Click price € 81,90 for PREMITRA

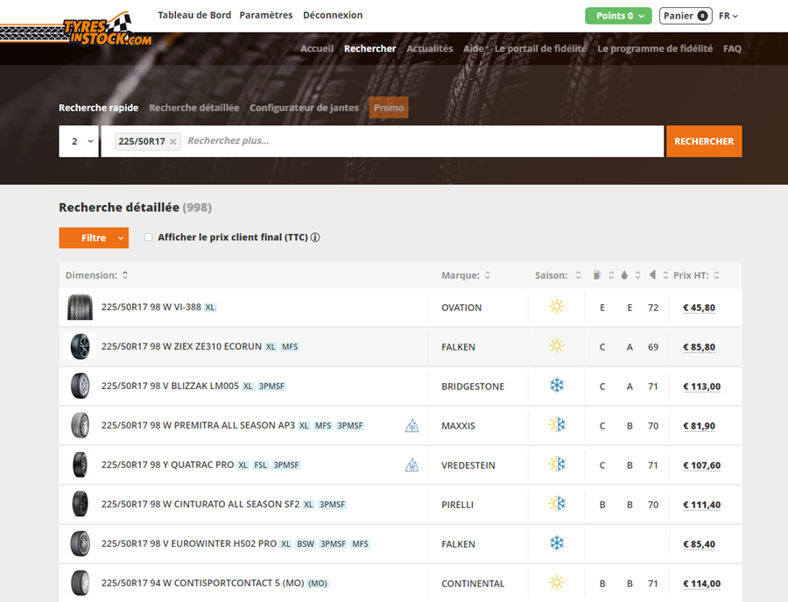click(x=699, y=426)
